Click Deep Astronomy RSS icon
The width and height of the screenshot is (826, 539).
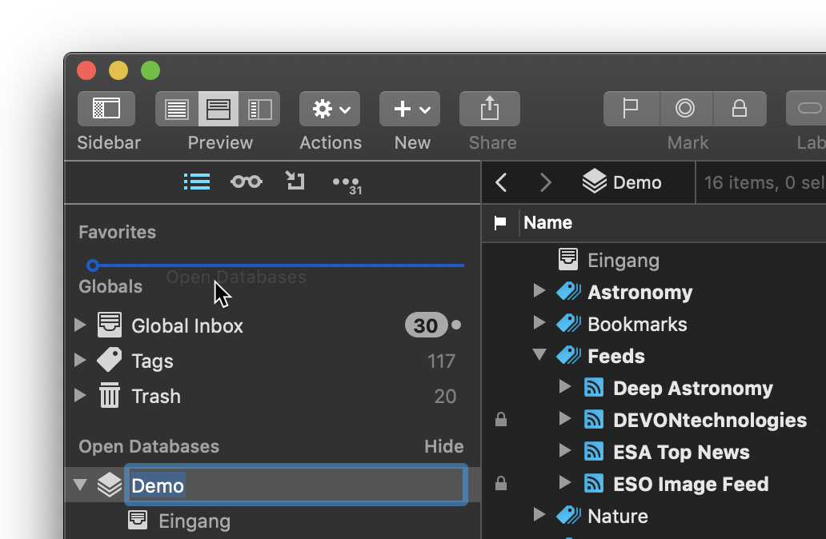click(594, 387)
